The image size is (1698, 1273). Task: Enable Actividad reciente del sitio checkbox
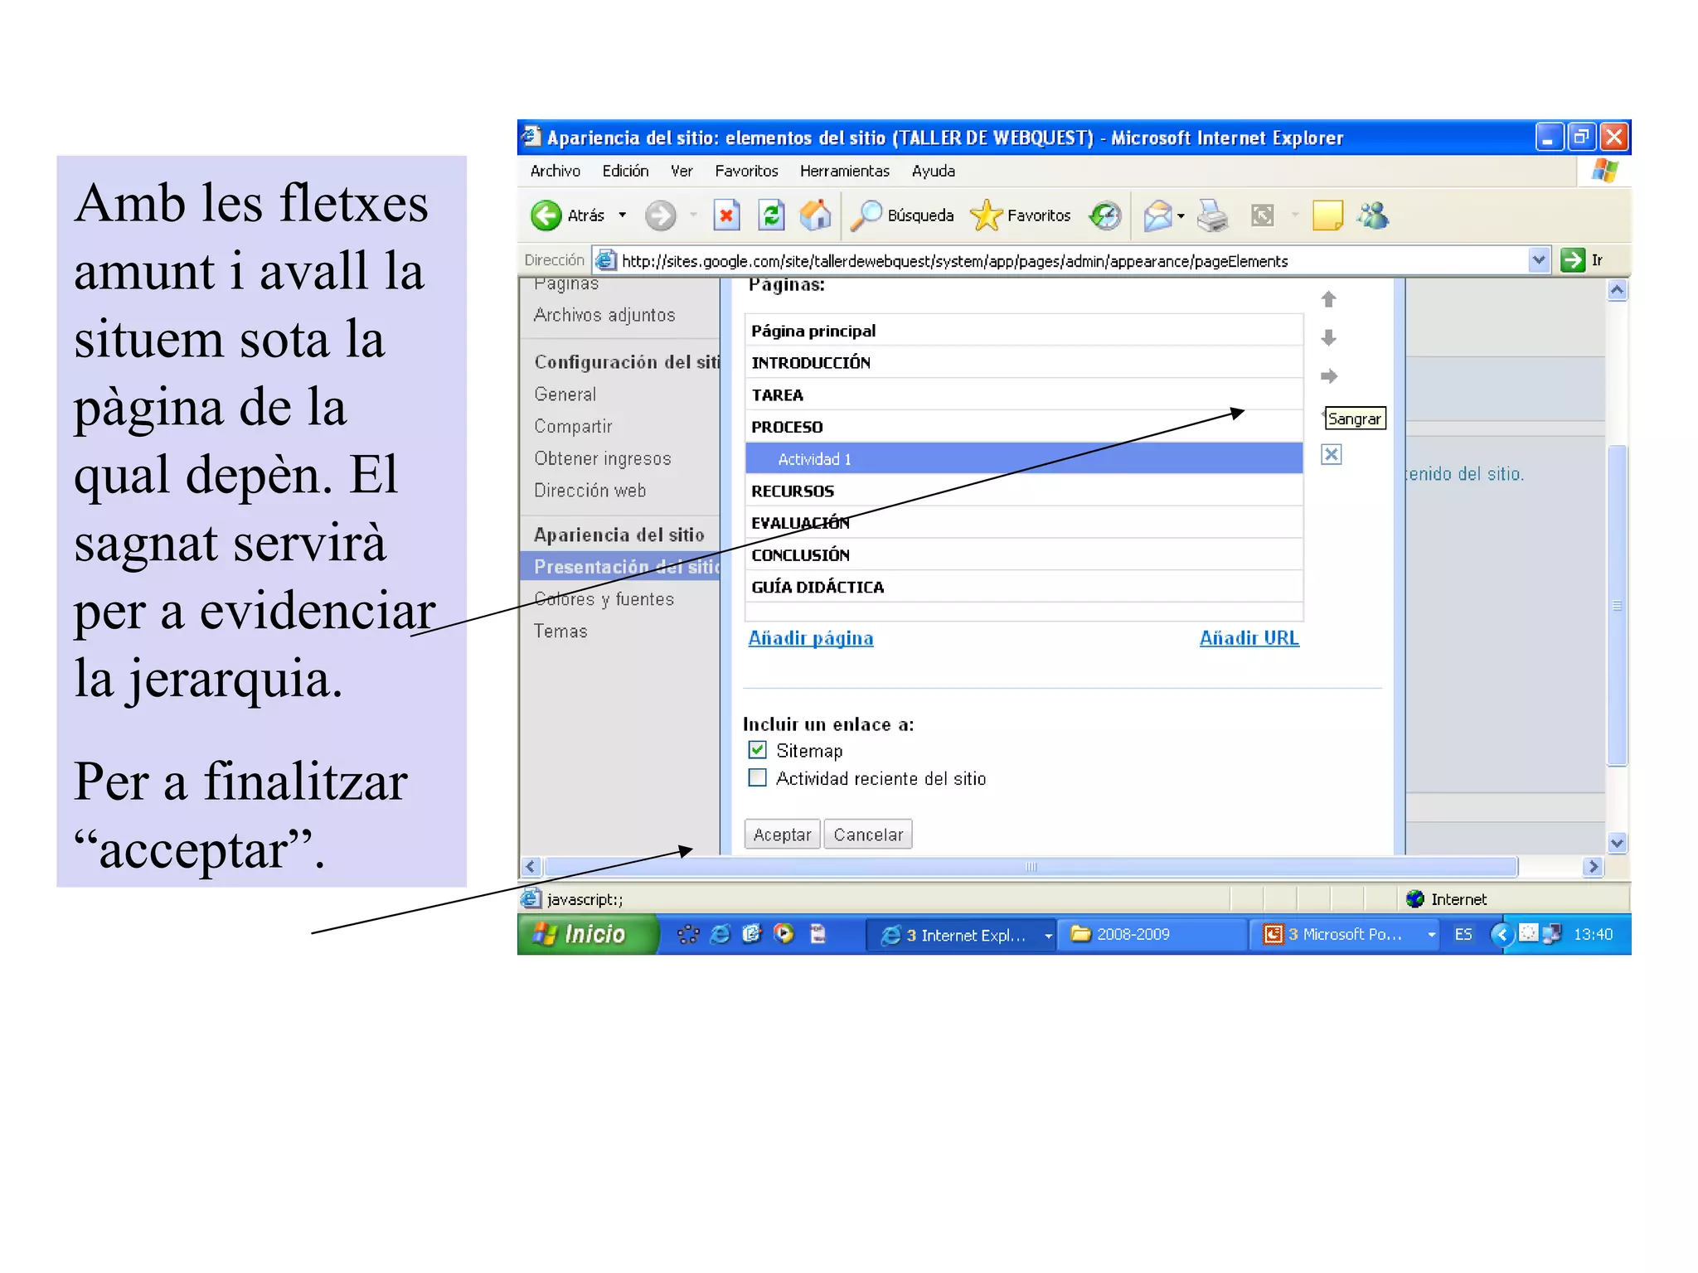click(x=757, y=777)
